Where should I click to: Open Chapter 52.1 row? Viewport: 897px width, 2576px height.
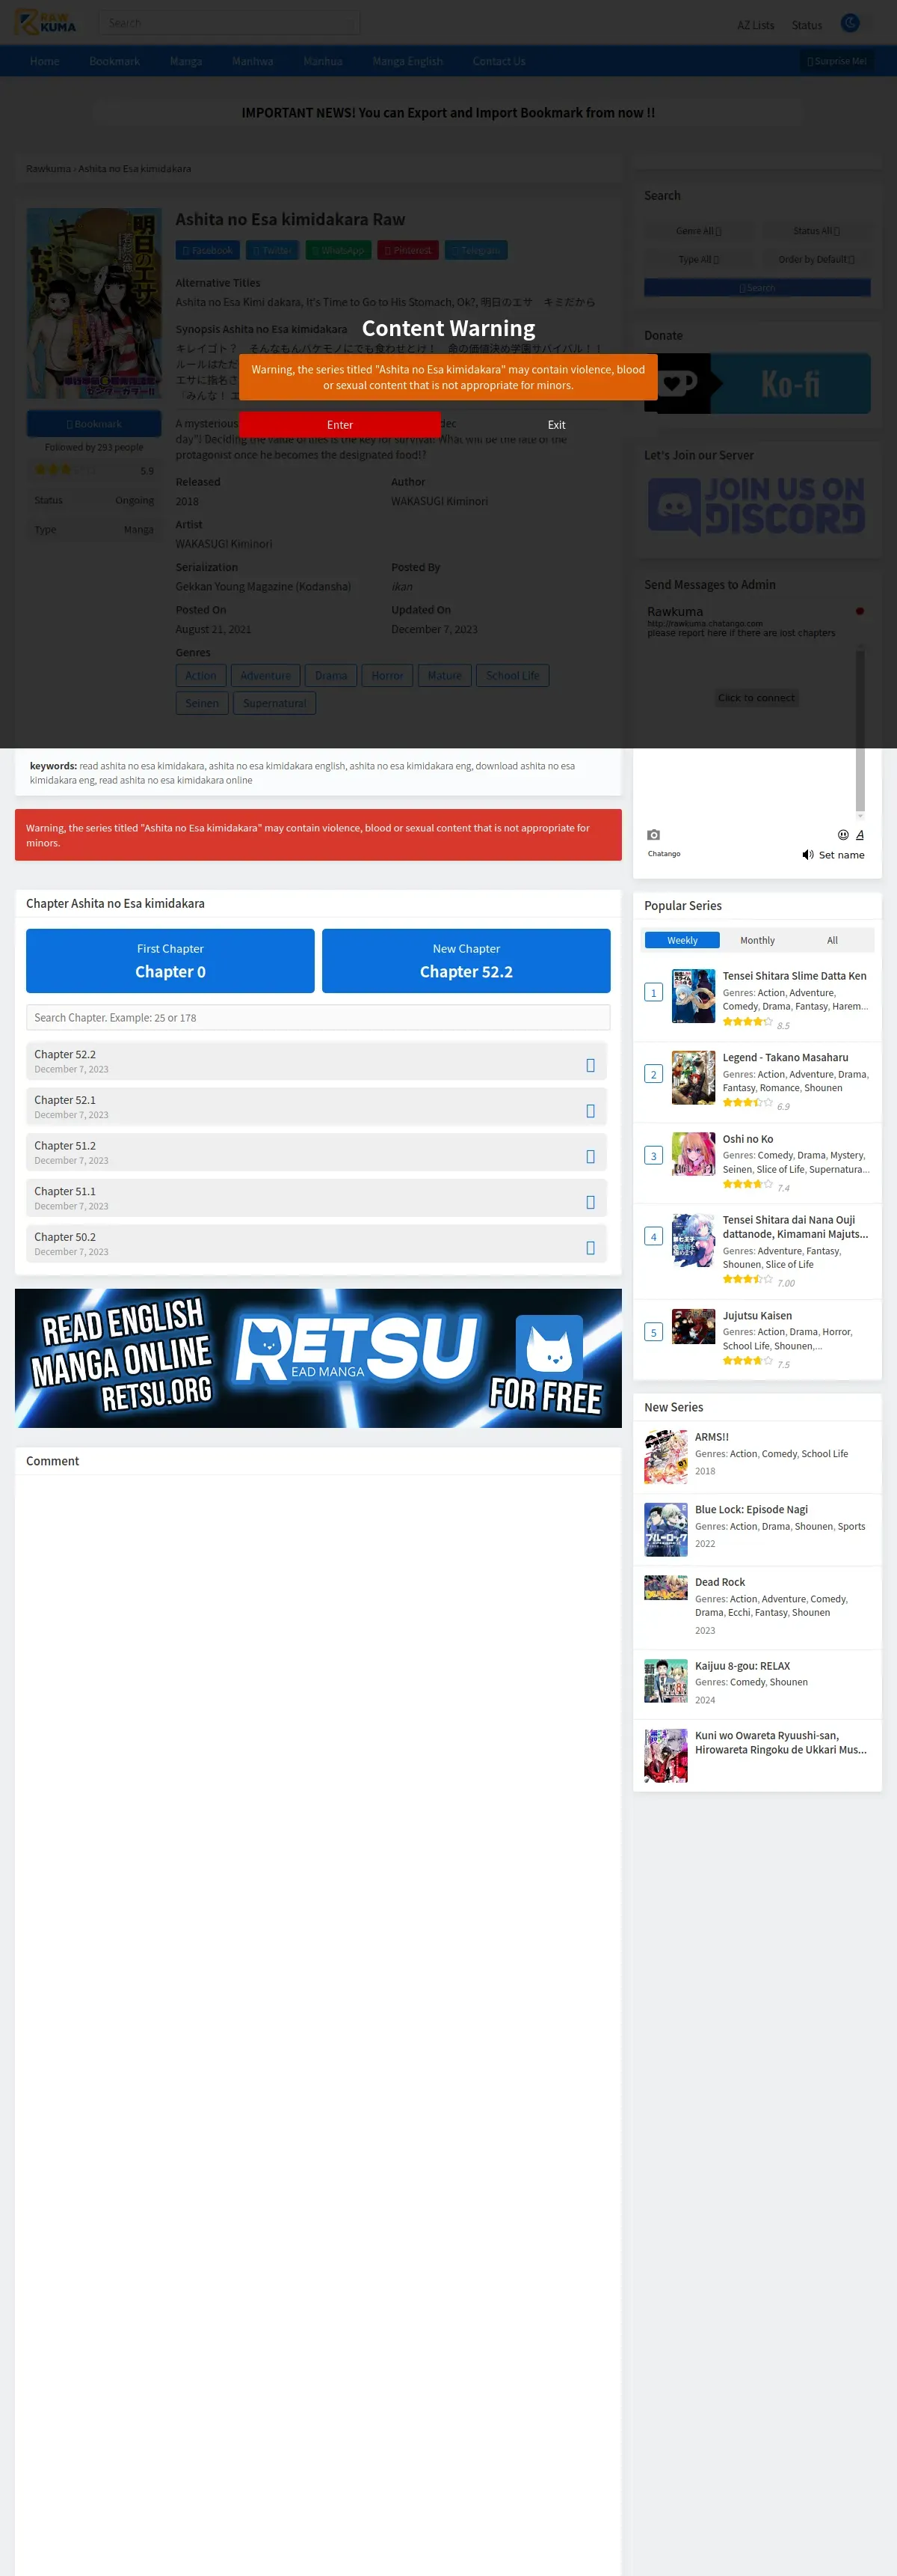(x=315, y=1107)
